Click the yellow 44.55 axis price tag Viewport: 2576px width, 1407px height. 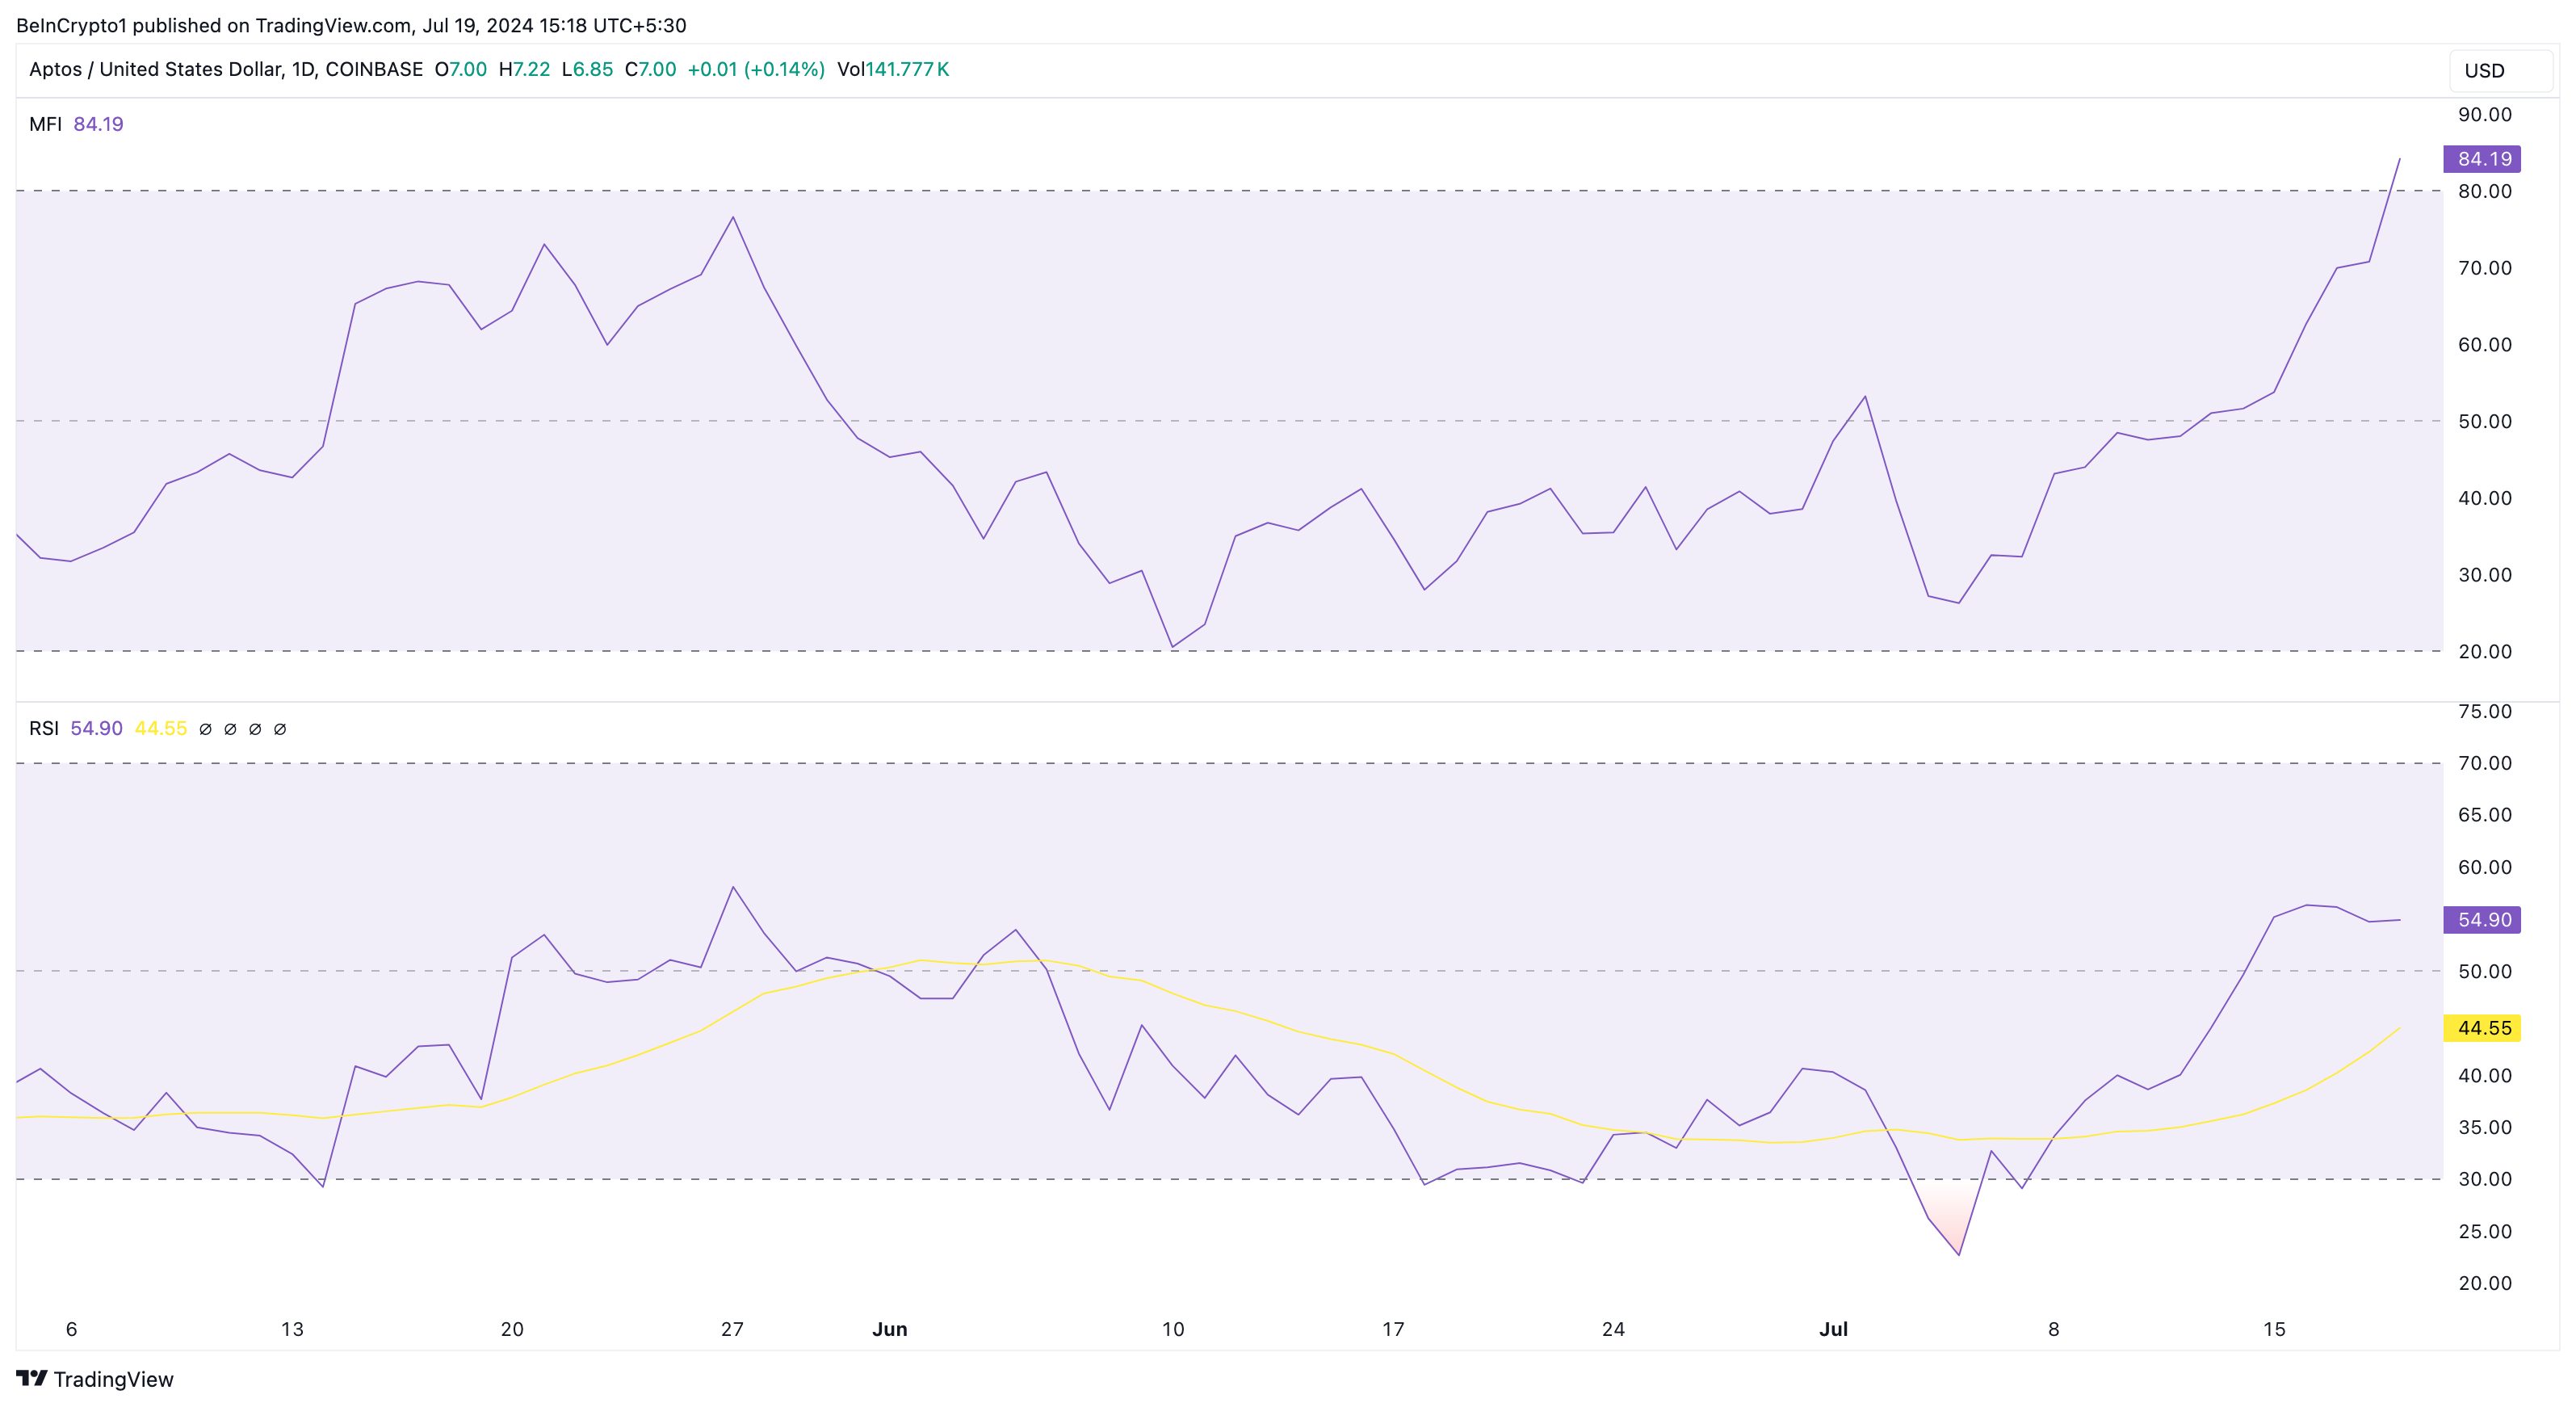[2482, 1028]
